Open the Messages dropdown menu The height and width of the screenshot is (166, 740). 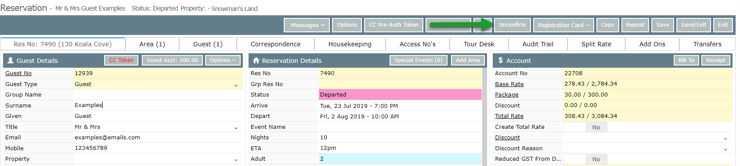tap(307, 25)
